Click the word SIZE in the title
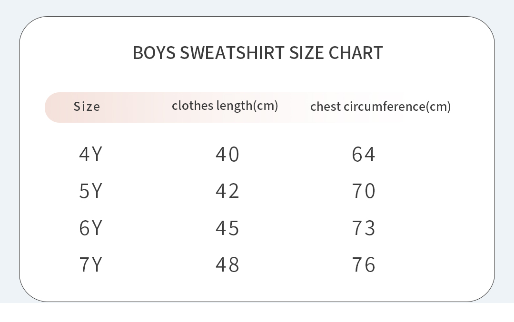 coord(306,53)
